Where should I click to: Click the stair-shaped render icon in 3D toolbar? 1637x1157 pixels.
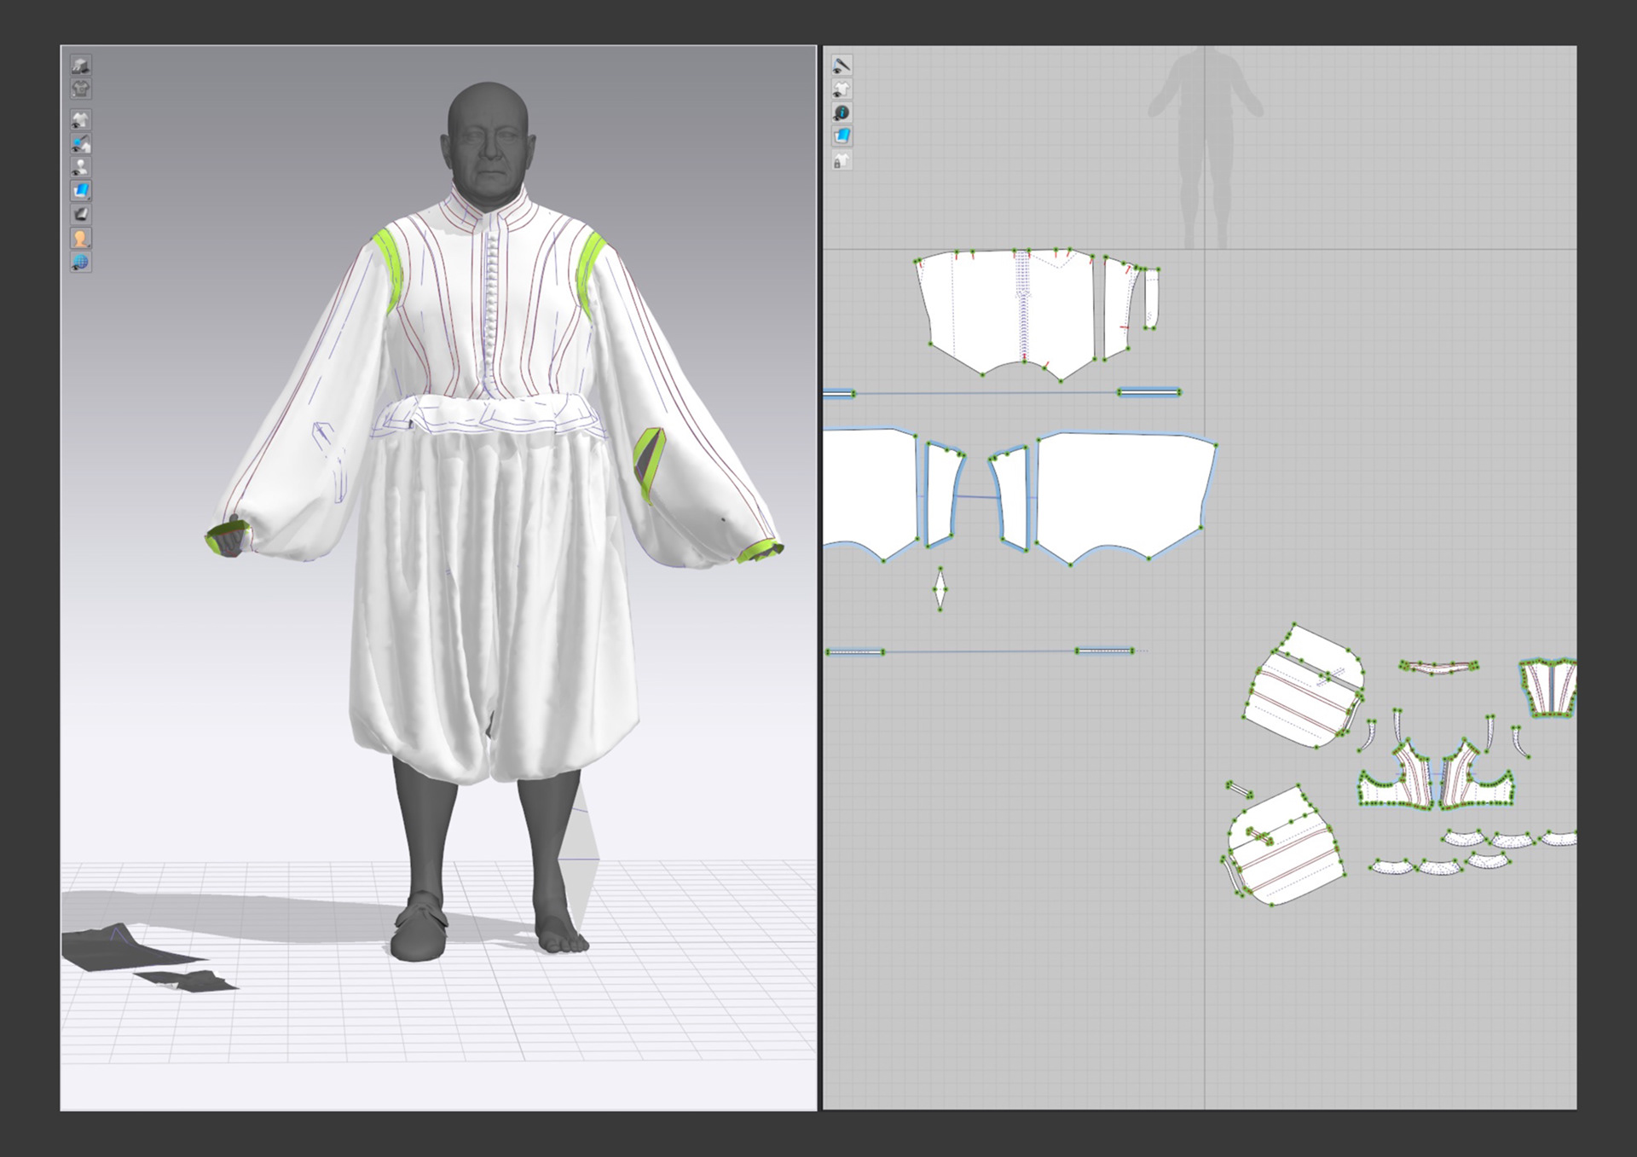pyautogui.click(x=81, y=66)
